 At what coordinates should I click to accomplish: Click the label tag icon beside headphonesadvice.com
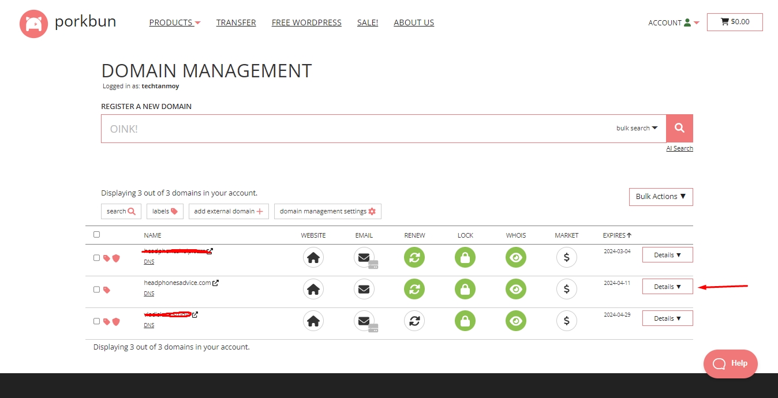(x=107, y=290)
